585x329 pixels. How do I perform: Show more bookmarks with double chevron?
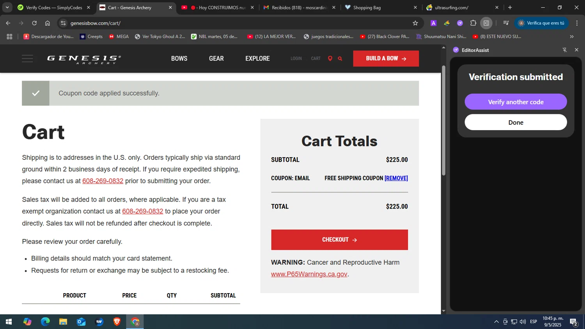(x=572, y=37)
